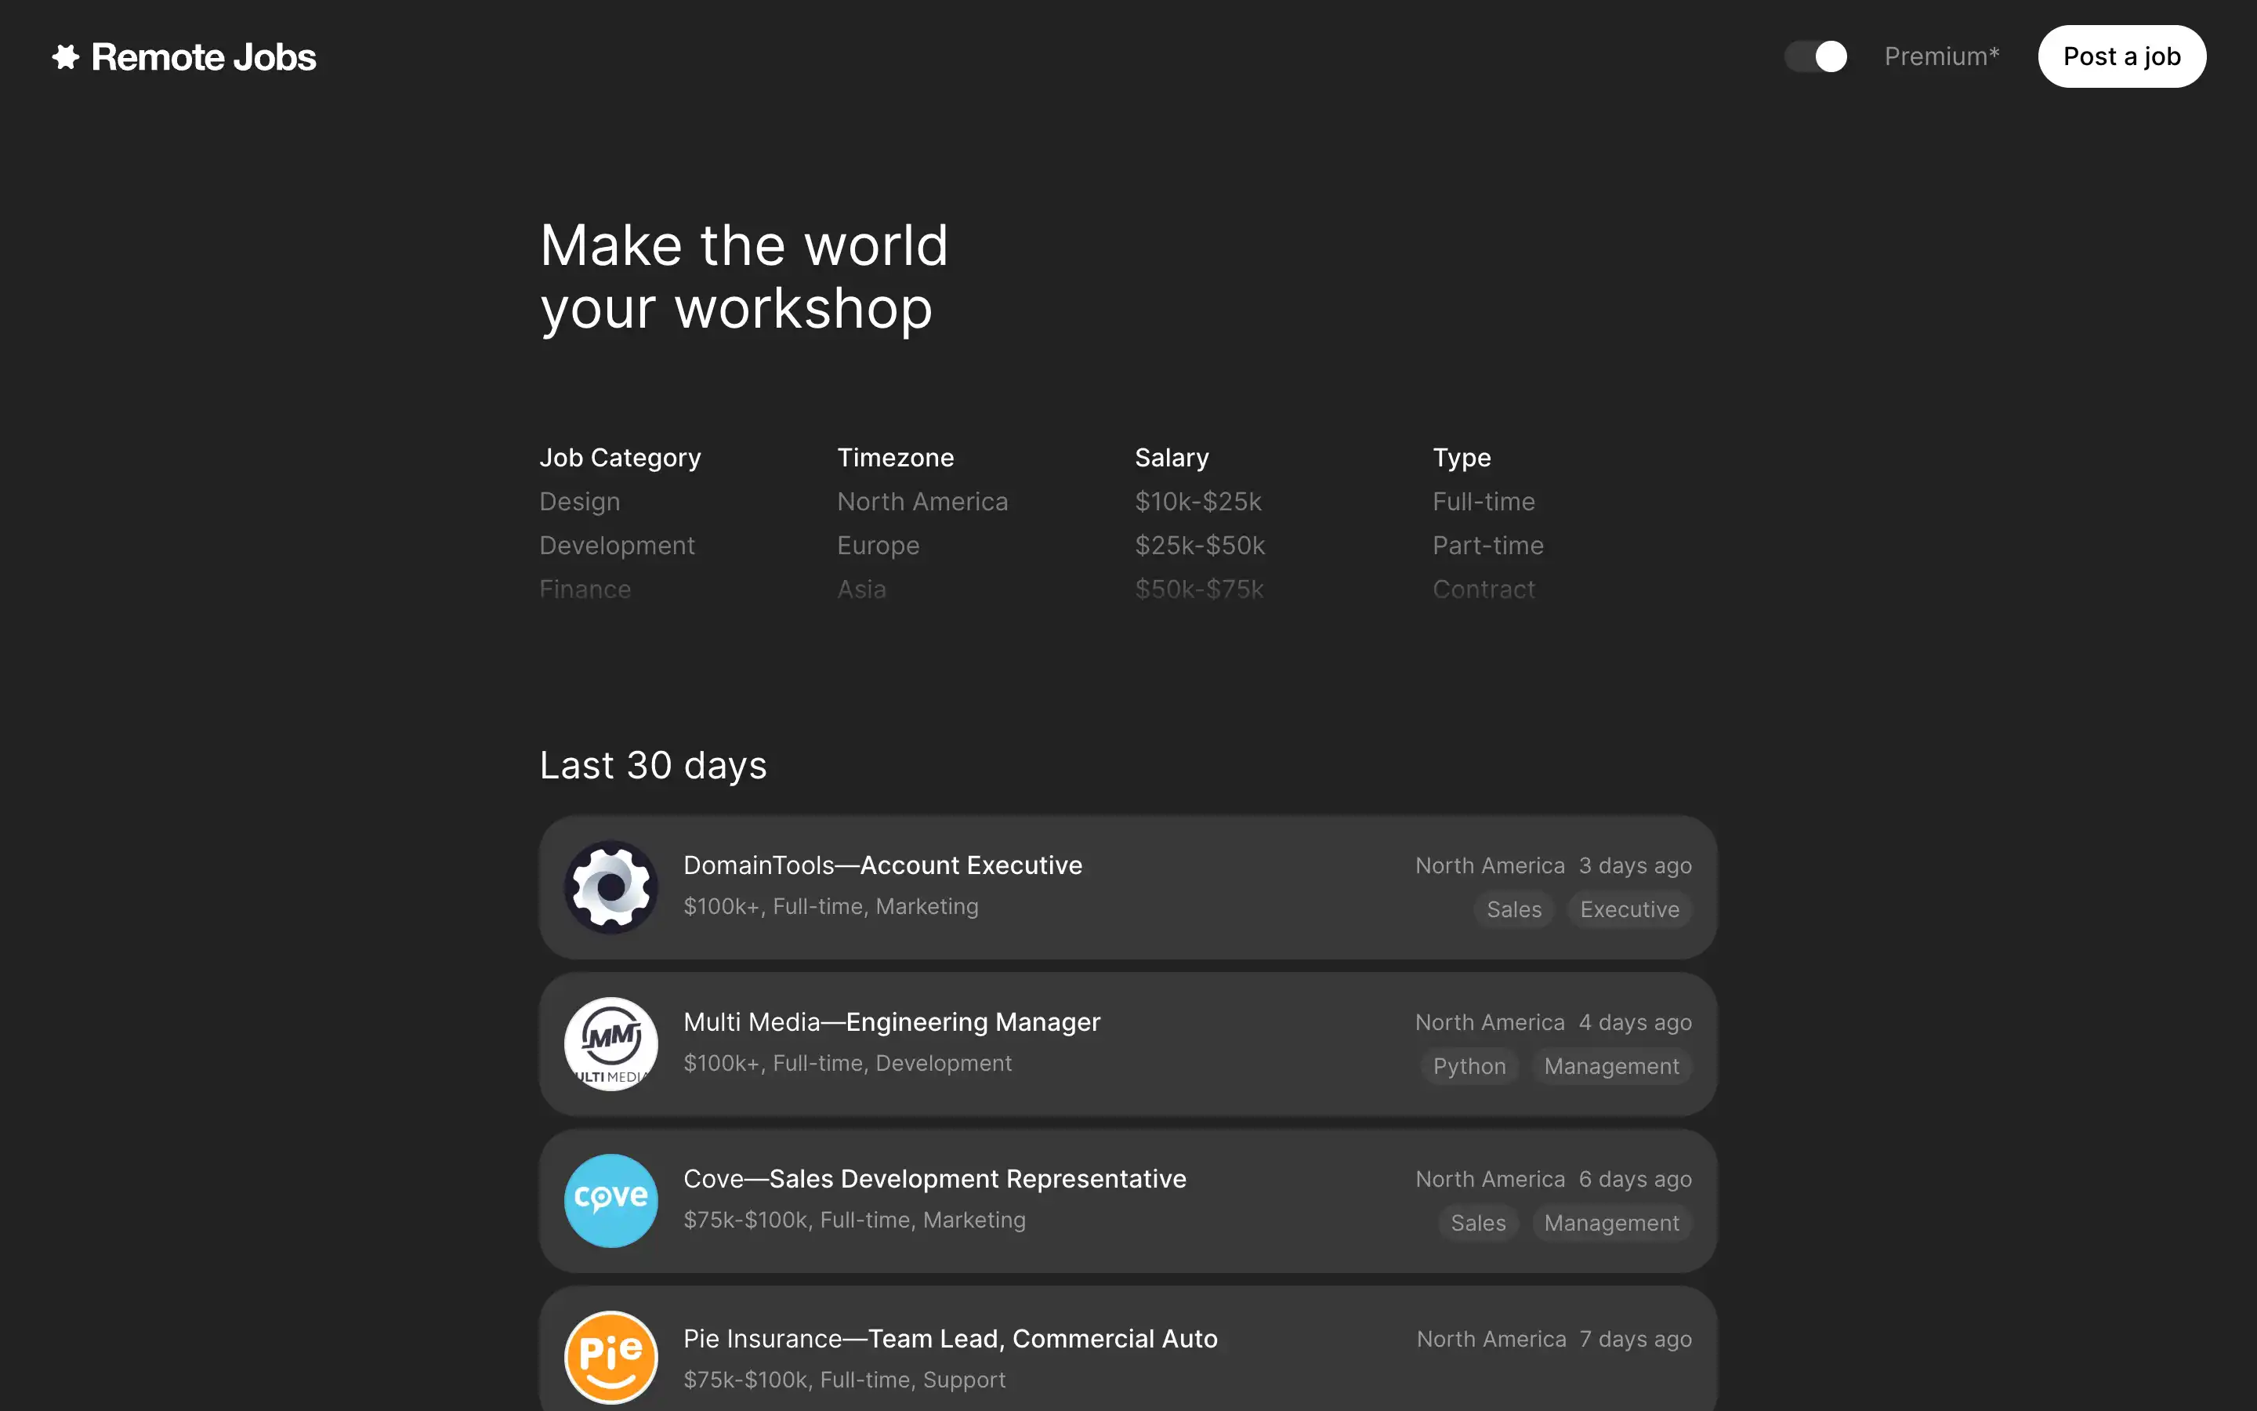Click the Sales tag on DomainTools listing
Image resolution: width=2257 pixels, height=1411 pixels.
1514,910
